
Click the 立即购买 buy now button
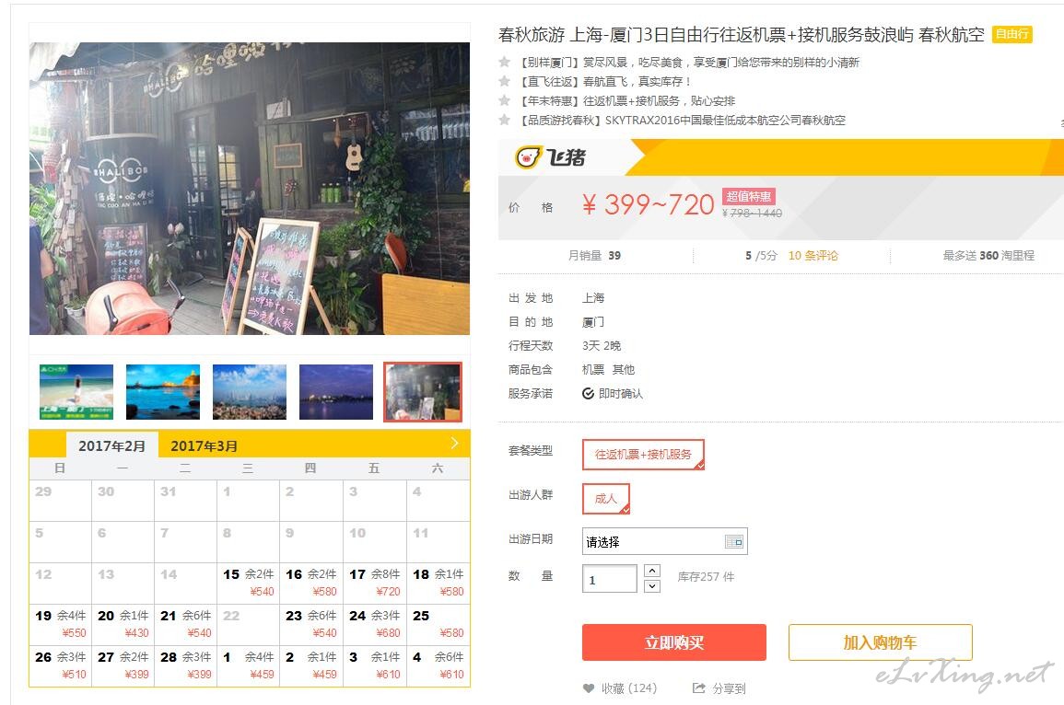(673, 642)
